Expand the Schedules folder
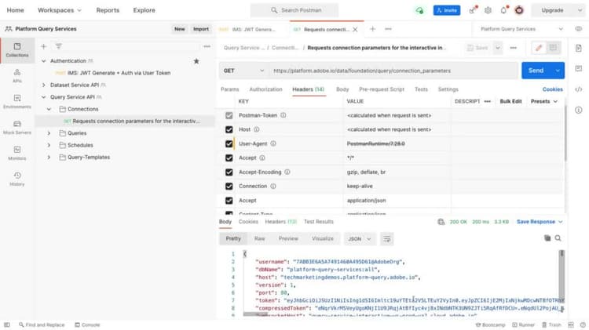 coord(49,145)
